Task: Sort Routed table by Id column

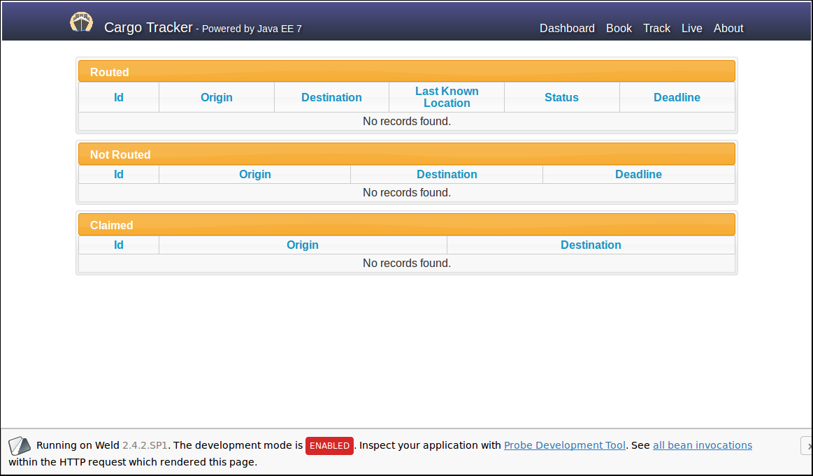Action: 119,97
